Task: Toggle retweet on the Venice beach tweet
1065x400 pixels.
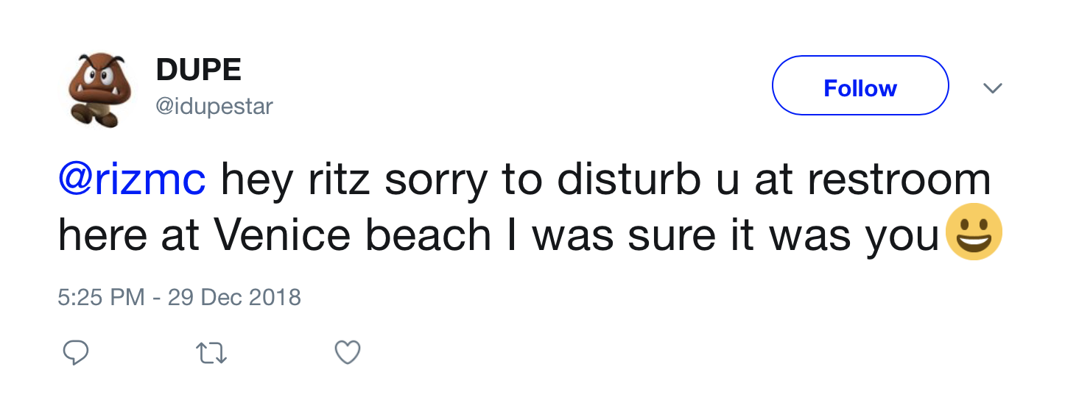Action: click(x=212, y=354)
